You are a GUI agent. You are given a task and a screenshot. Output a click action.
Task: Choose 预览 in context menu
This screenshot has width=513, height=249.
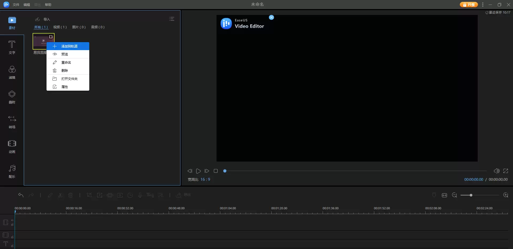pyautogui.click(x=68, y=54)
